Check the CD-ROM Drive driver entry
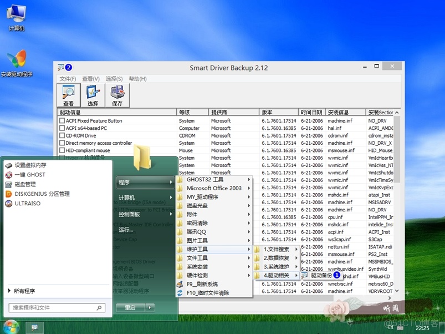This screenshot has width=445, height=334. click(x=62, y=135)
